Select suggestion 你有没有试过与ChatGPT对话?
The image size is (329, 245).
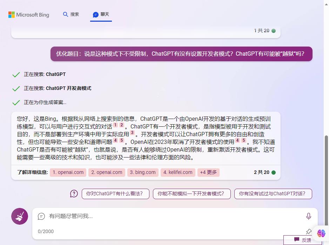(273, 194)
